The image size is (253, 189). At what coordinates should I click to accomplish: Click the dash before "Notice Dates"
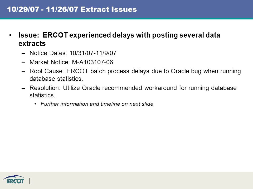23,53
